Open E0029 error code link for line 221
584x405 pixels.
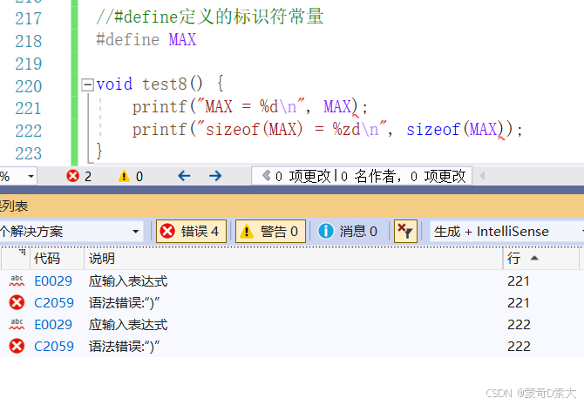click(53, 281)
